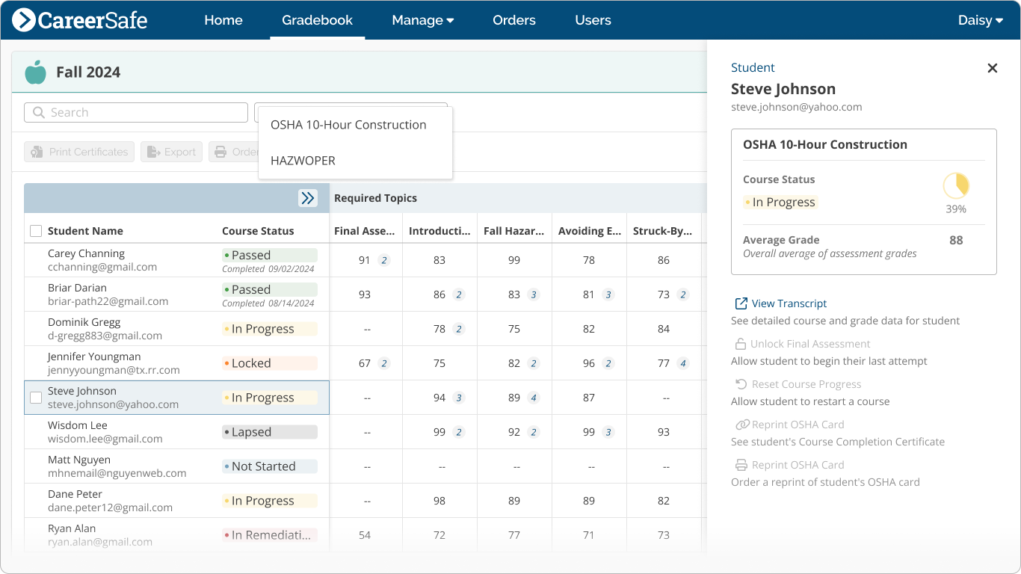
Task: Collapse student columns with the double-chevron button
Action: (x=307, y=198)
